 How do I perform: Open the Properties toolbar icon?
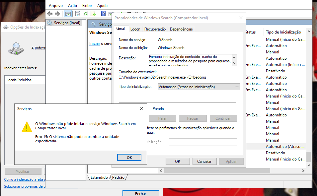[78, 14]
